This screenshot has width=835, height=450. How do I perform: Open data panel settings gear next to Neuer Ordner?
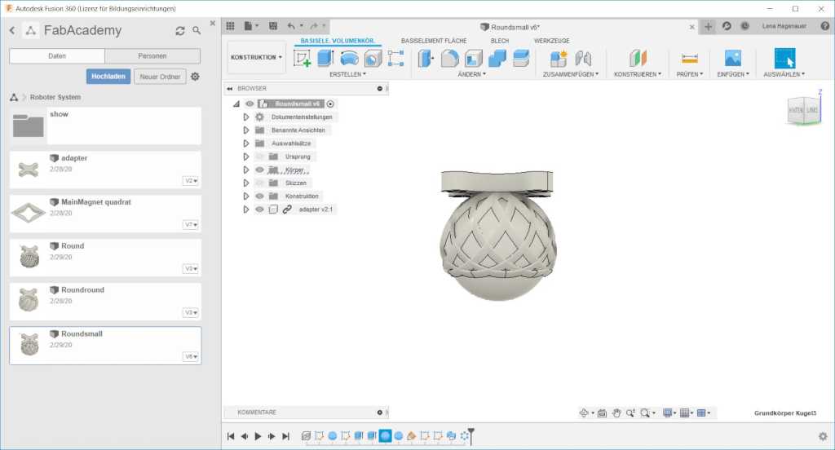(x=195, y=76)
